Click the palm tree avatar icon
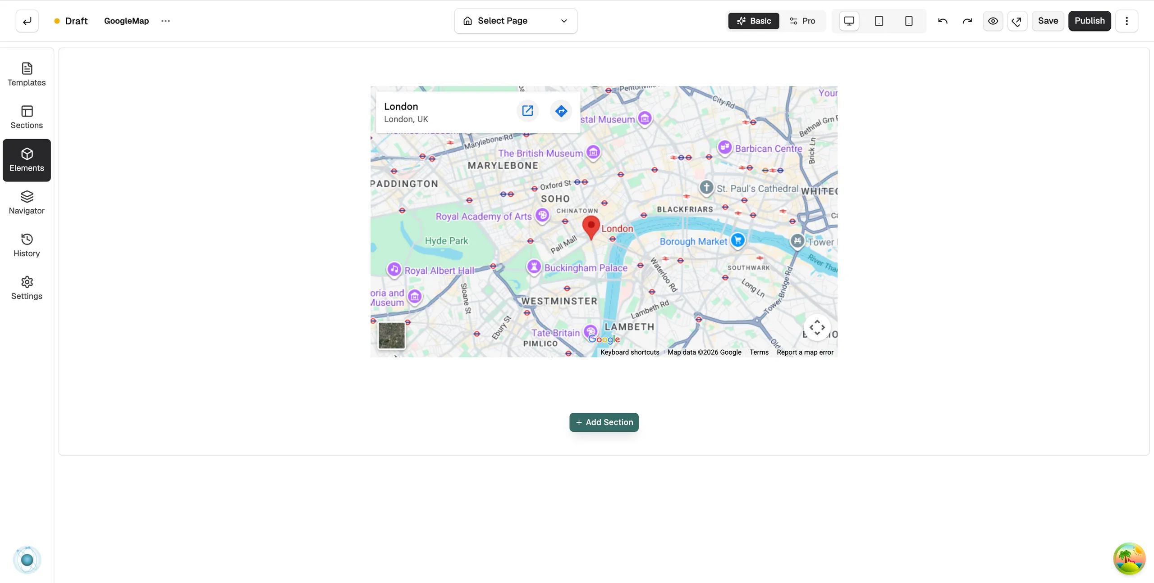 pos(1129,558)
